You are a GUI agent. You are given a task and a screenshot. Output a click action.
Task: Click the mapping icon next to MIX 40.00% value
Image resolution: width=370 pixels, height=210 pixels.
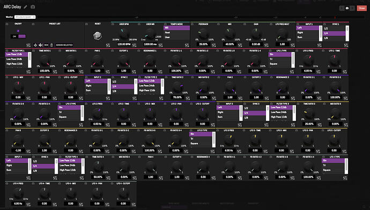pos(240,45)
